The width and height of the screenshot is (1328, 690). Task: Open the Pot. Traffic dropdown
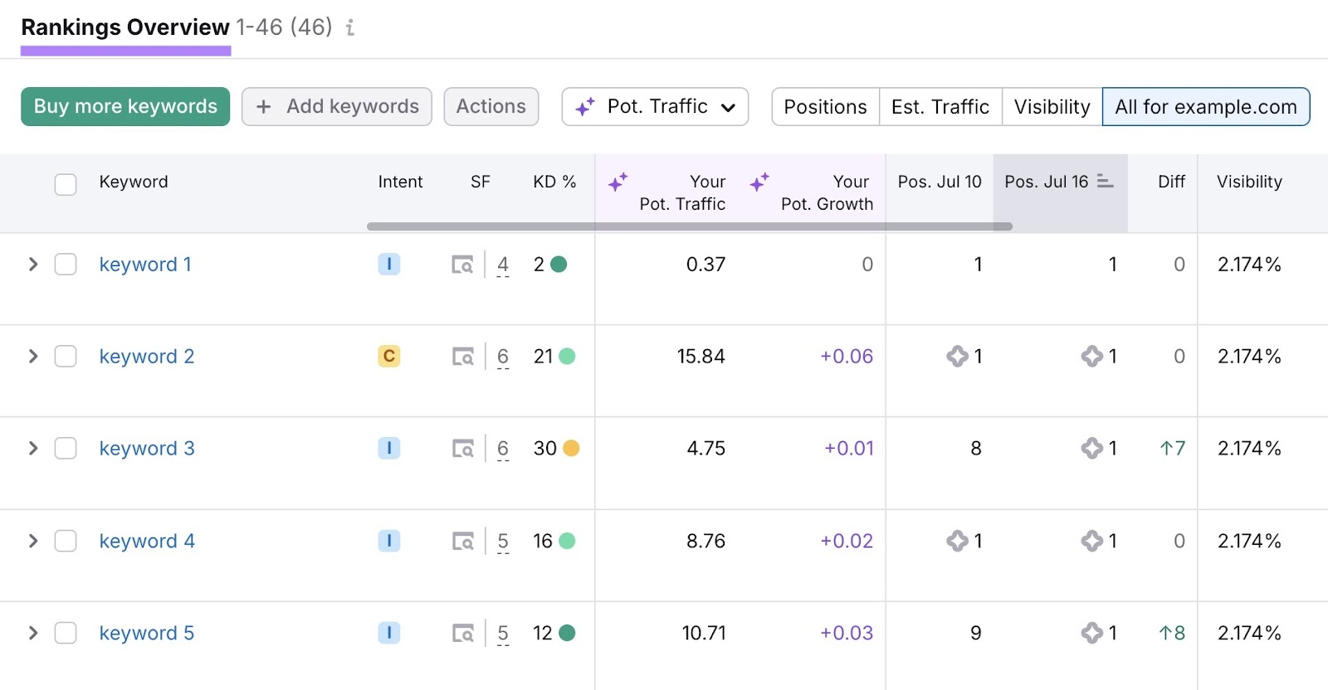point(655,107)
